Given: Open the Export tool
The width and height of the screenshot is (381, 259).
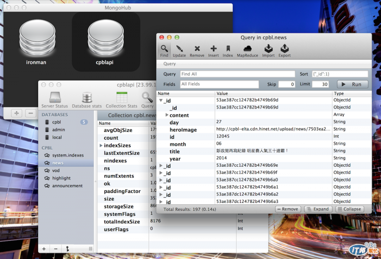Looking at the screenshot, I should (284, 51).
